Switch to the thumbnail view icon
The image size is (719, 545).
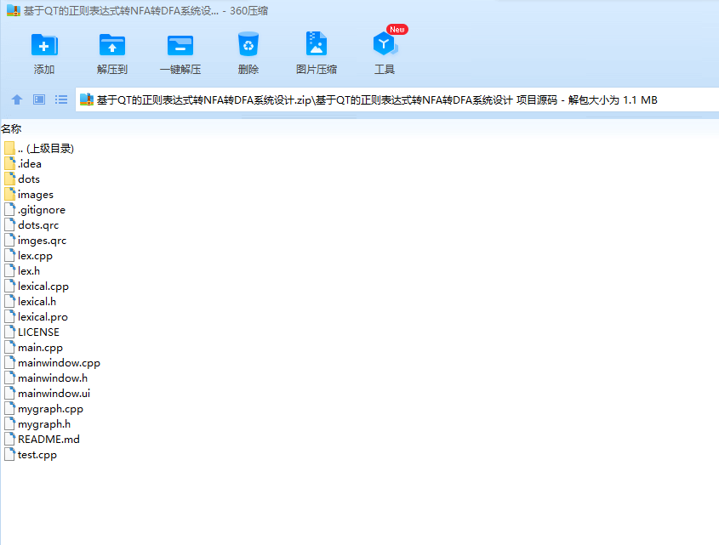click(39, 99)
